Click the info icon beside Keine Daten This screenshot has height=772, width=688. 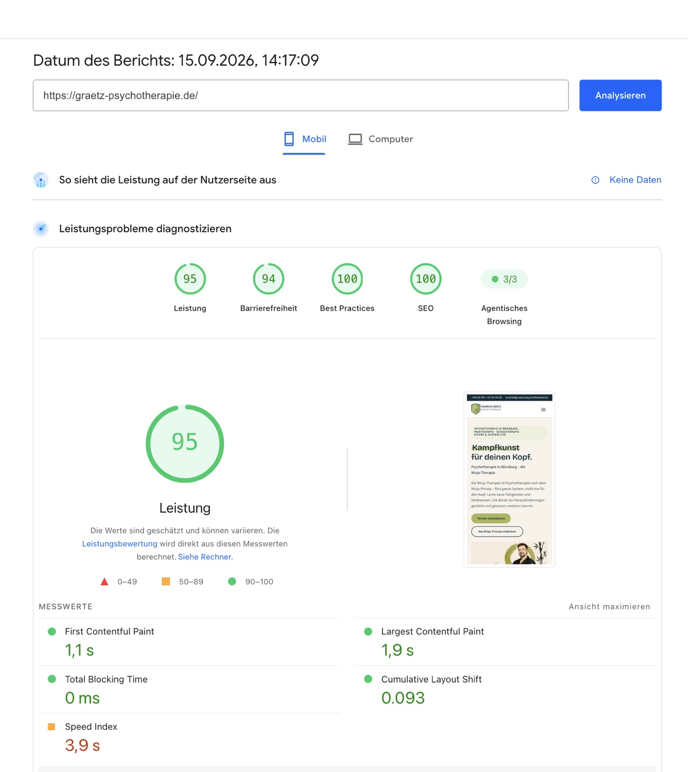(x=595, y=180)
